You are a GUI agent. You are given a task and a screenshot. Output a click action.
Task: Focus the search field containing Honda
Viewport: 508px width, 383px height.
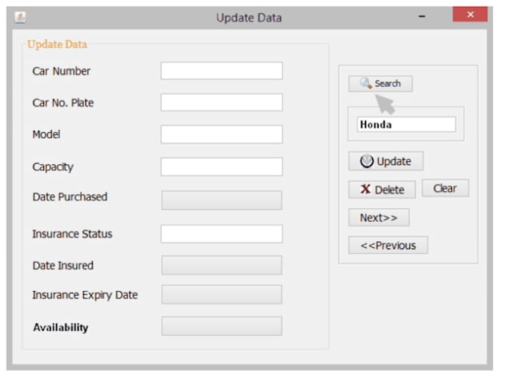pyautogui.click(x=406, y=125)
